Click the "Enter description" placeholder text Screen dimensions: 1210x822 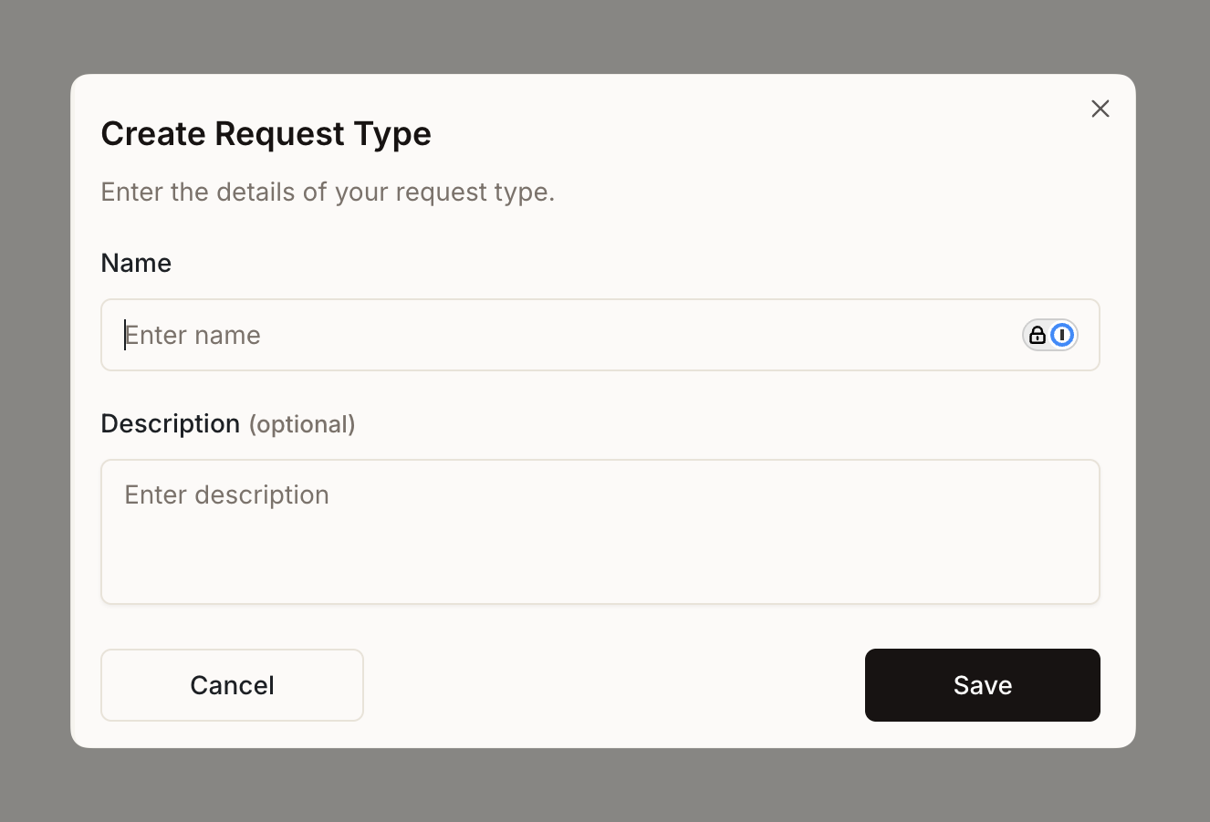pos(226,495)
